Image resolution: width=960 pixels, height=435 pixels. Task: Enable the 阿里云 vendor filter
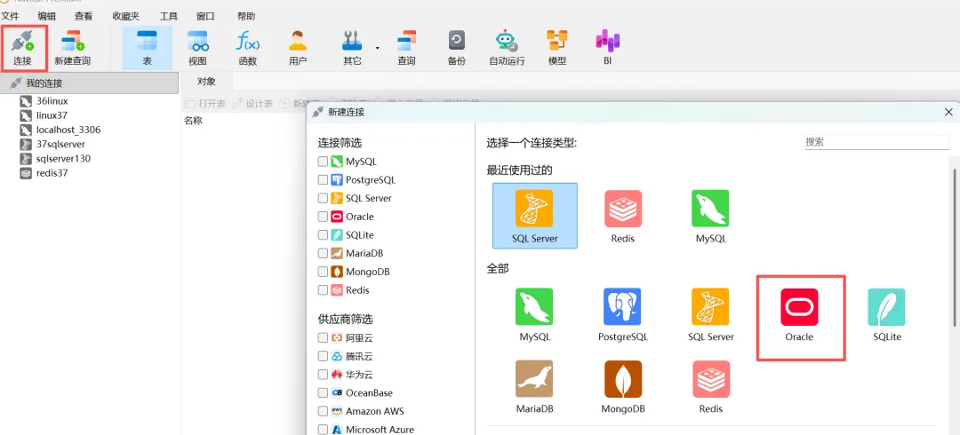click(323, 337)
